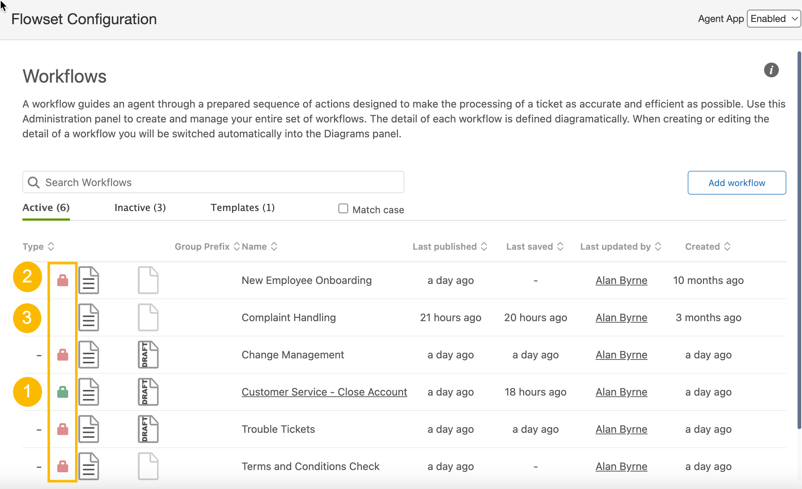Click red lock icon for Trouble Tickets
The height and width of the screenshot is (489, 802).
coord(63,429)
